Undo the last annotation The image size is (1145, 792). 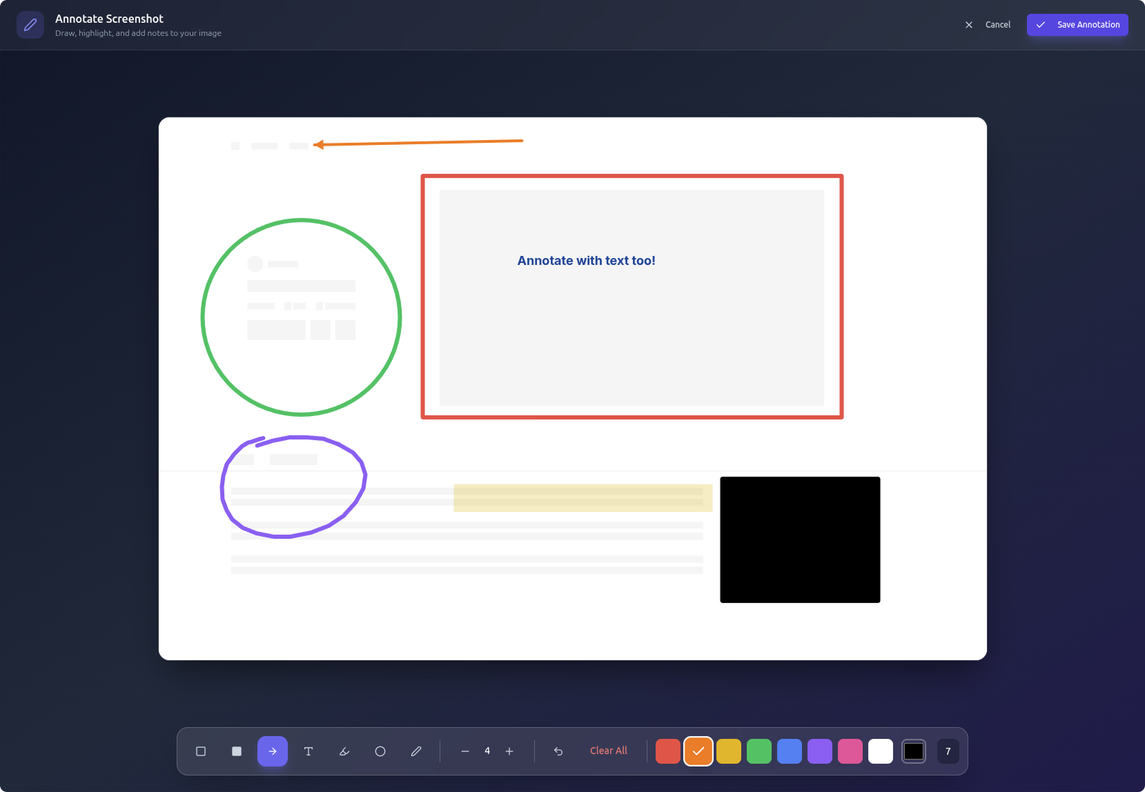point(558,751)
